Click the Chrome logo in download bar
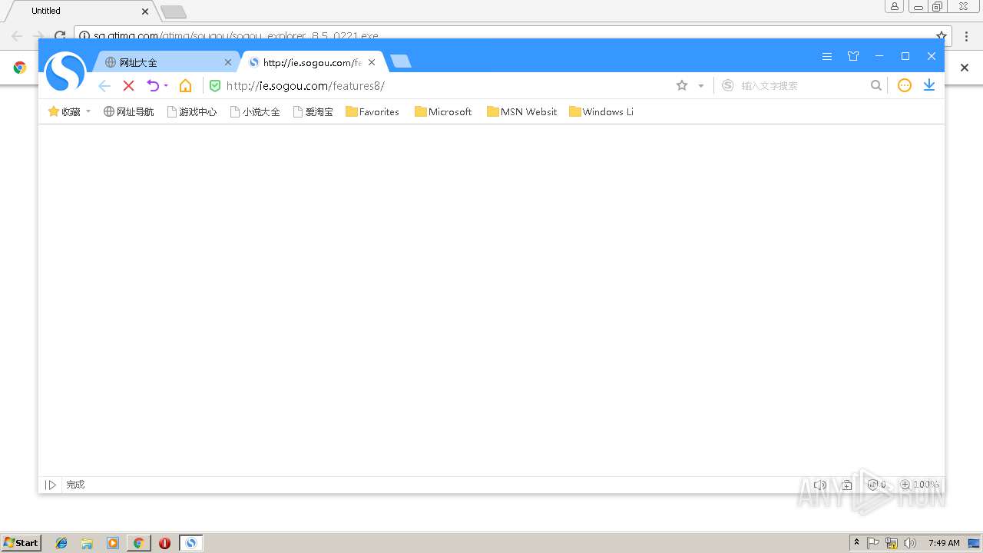This screenshot has width=983, height=553. 20,68
